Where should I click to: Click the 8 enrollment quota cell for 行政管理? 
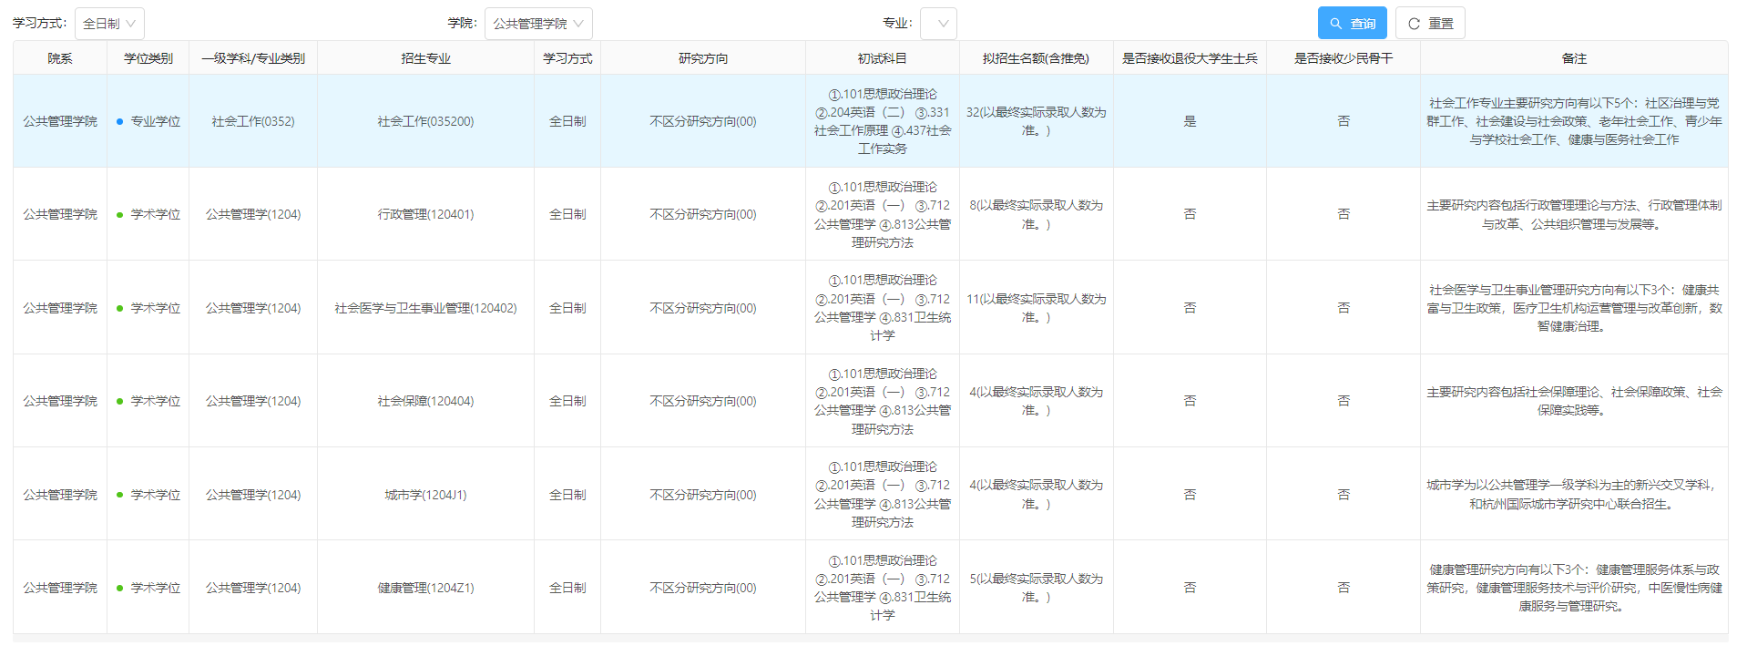click(1037, 214)
